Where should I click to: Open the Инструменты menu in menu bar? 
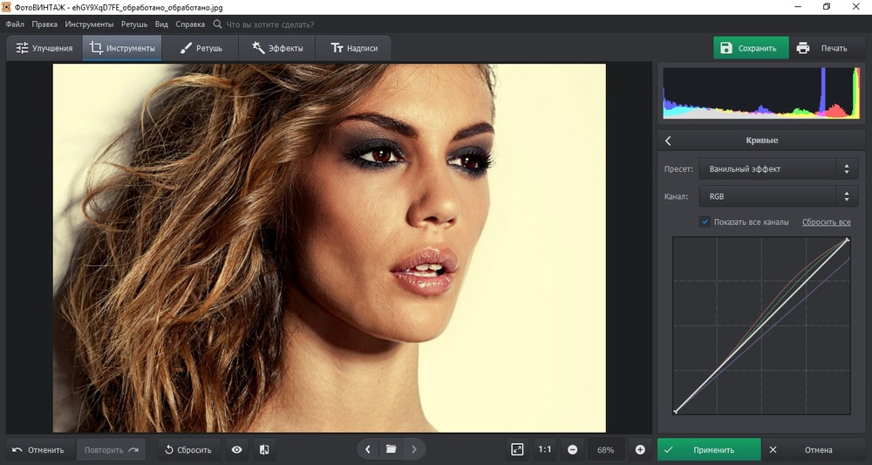coord(89,24)
